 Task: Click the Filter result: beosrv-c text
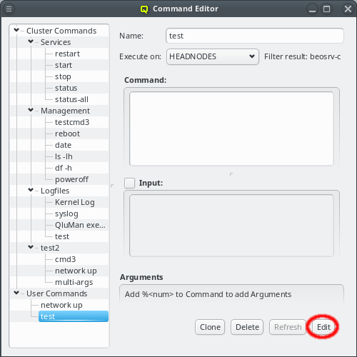pyautogui.click(x=302, y=56)
